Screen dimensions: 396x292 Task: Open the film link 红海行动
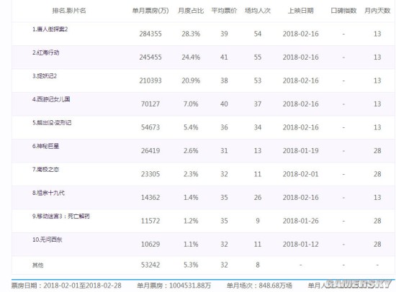coord(48,53)
